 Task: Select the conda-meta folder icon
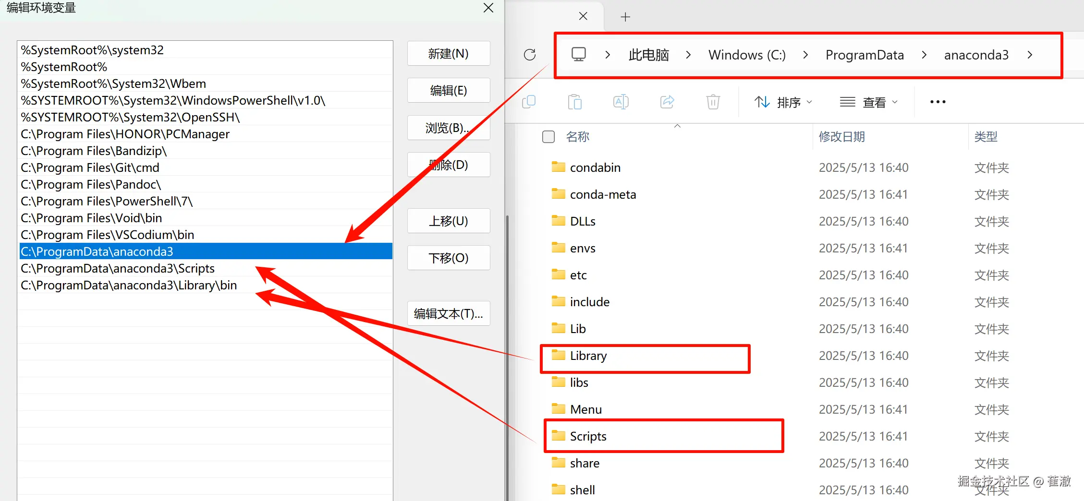click(x=558, y=194)
